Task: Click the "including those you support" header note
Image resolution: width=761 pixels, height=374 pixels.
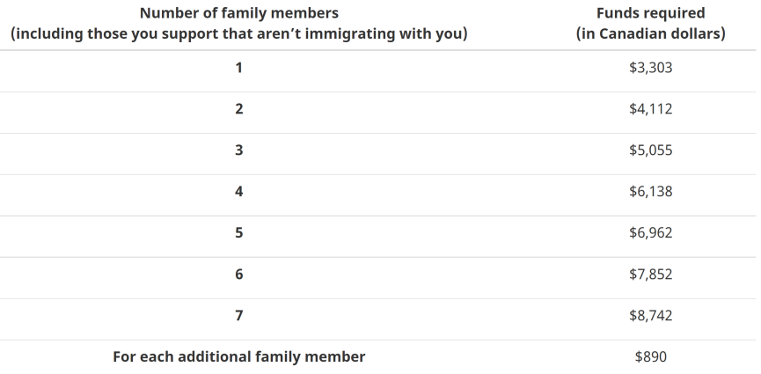Action: coord(238,34)
